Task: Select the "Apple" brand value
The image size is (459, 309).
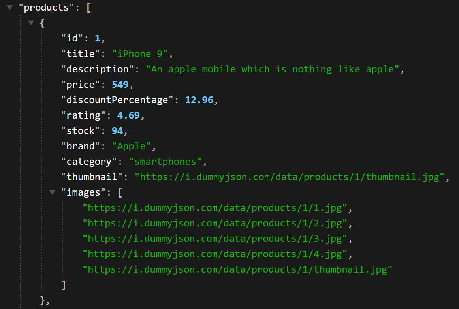Action: coord(132,146)
